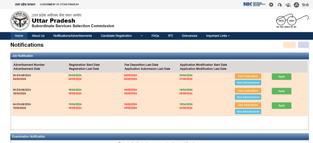Open User Instructions for 06-EXAM/2024
Image resolution: width=313 pixels, height=143 pixels.
[248, 76]
